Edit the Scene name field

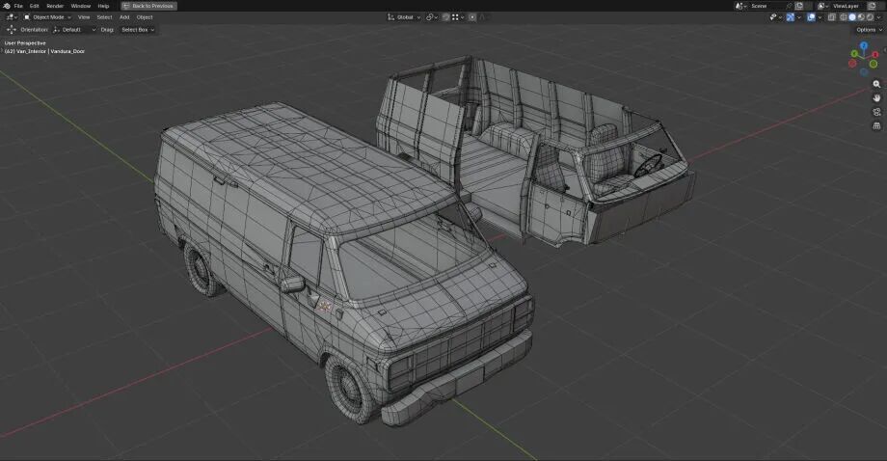pos(766,6)
